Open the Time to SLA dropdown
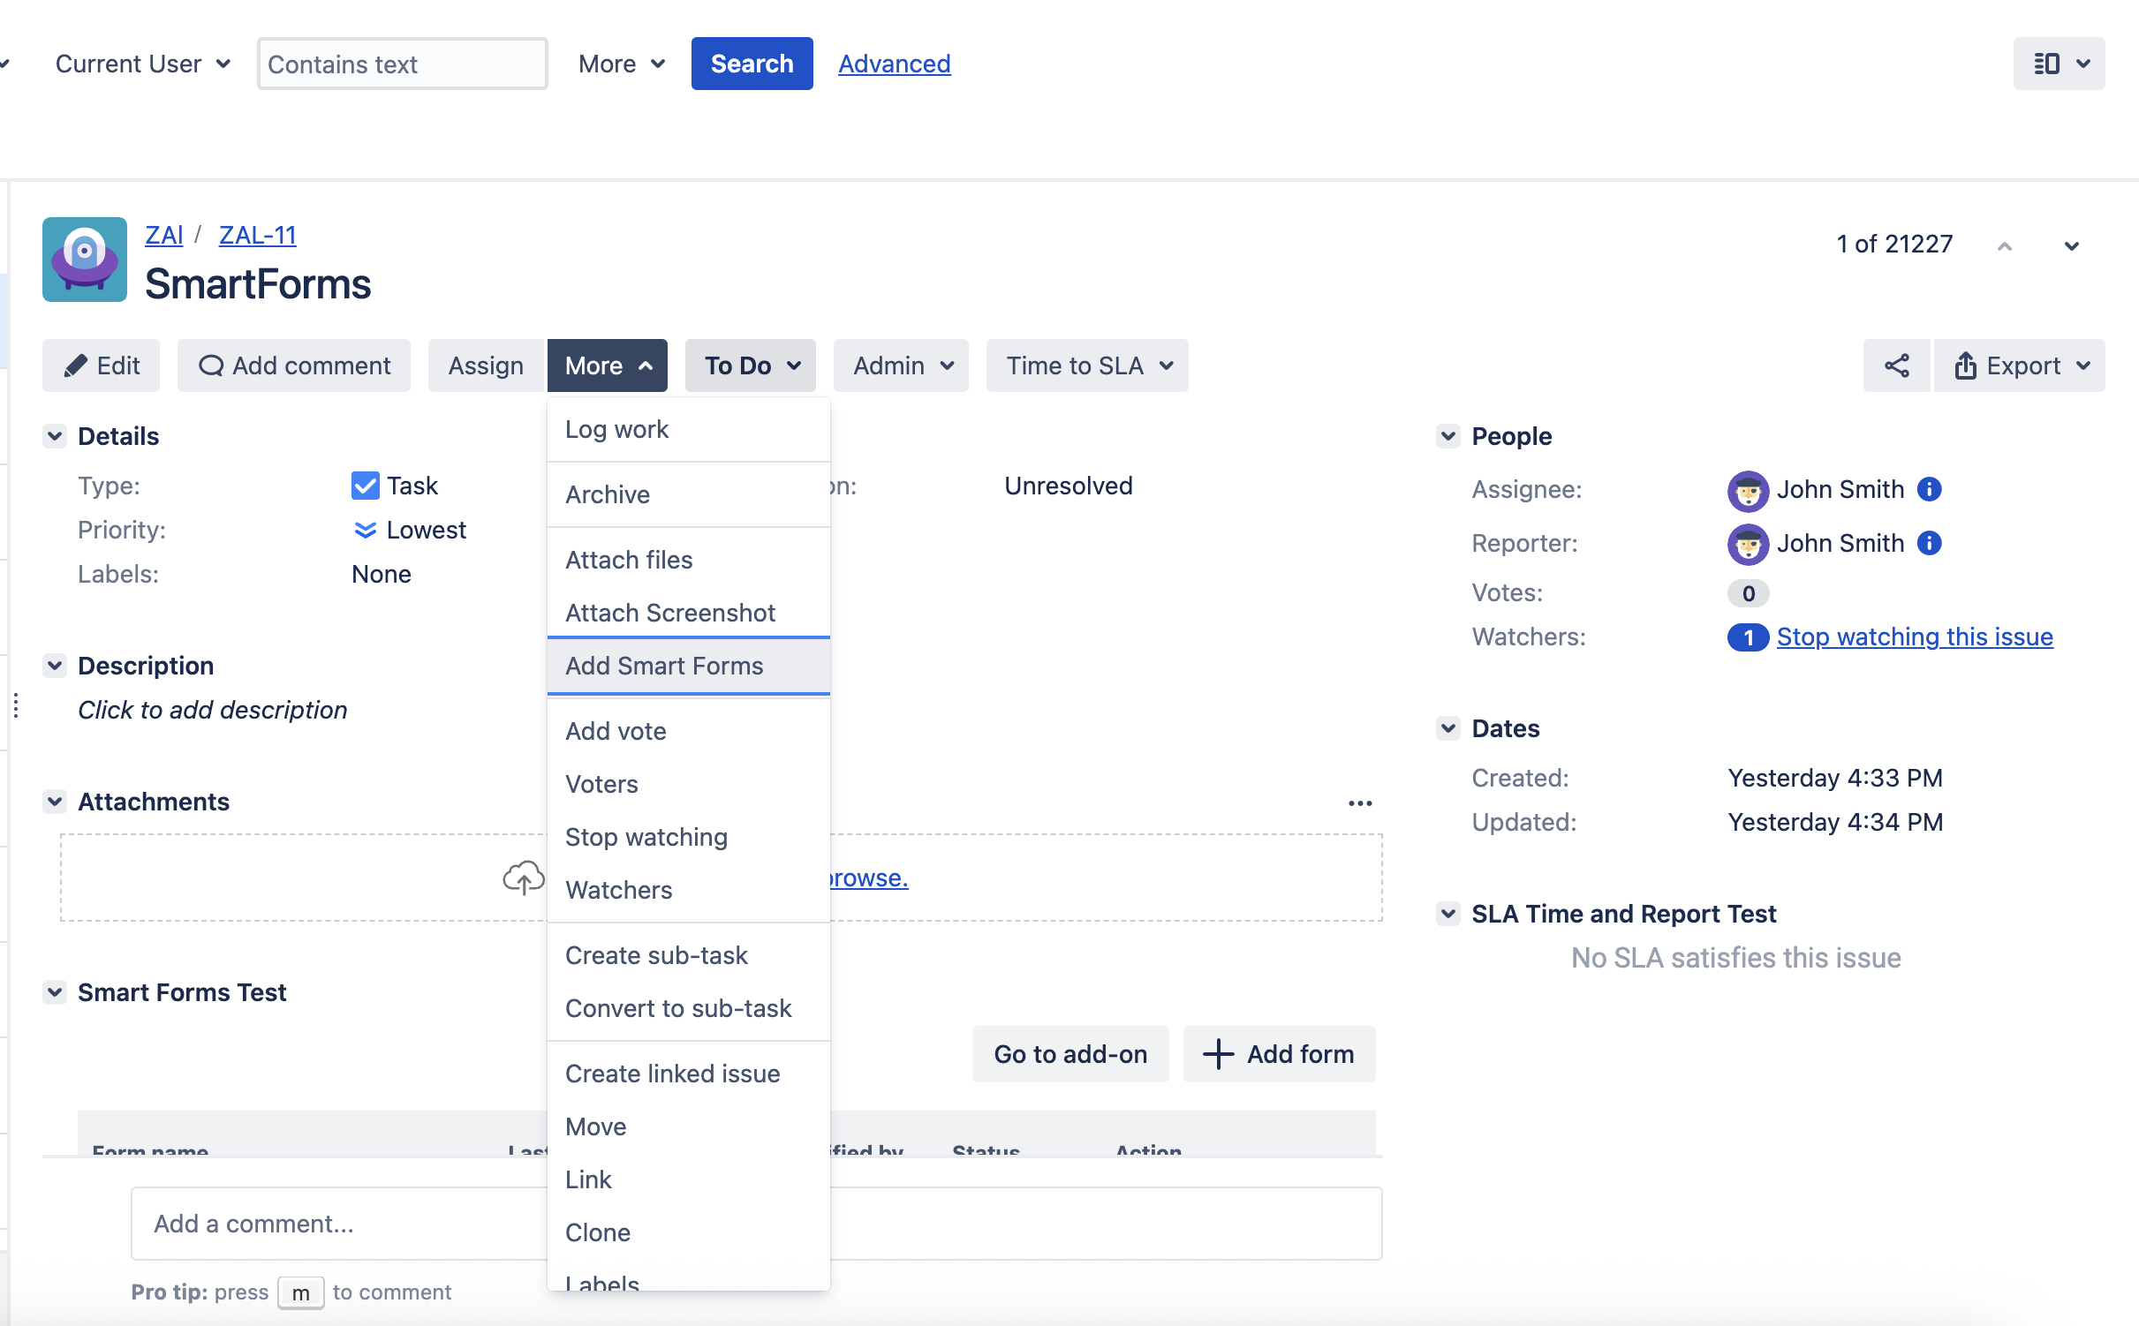 1087,365
